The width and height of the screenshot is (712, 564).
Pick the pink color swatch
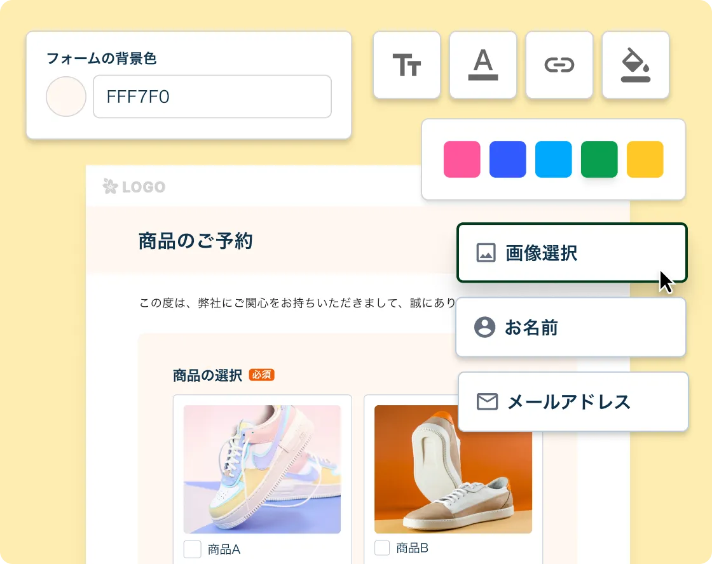tap(462, 159)
